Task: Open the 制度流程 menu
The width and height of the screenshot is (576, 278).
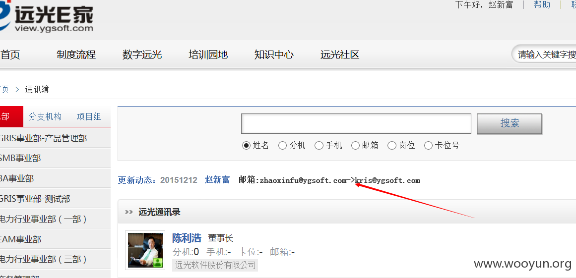Action: click(76, 55)
